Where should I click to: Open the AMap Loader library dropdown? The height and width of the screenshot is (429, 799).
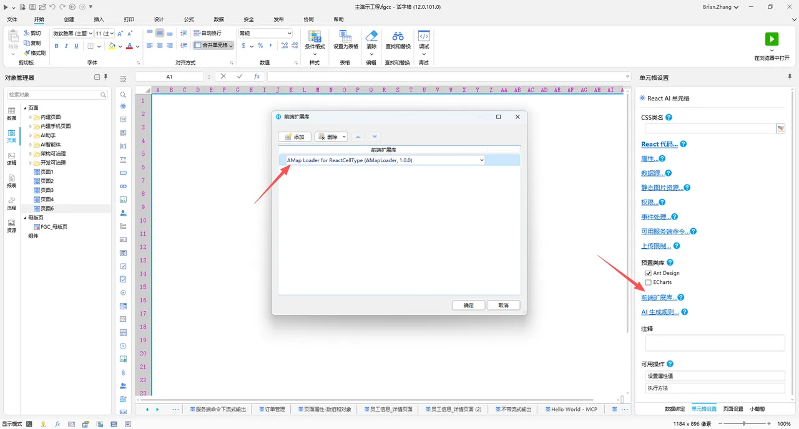481,160
